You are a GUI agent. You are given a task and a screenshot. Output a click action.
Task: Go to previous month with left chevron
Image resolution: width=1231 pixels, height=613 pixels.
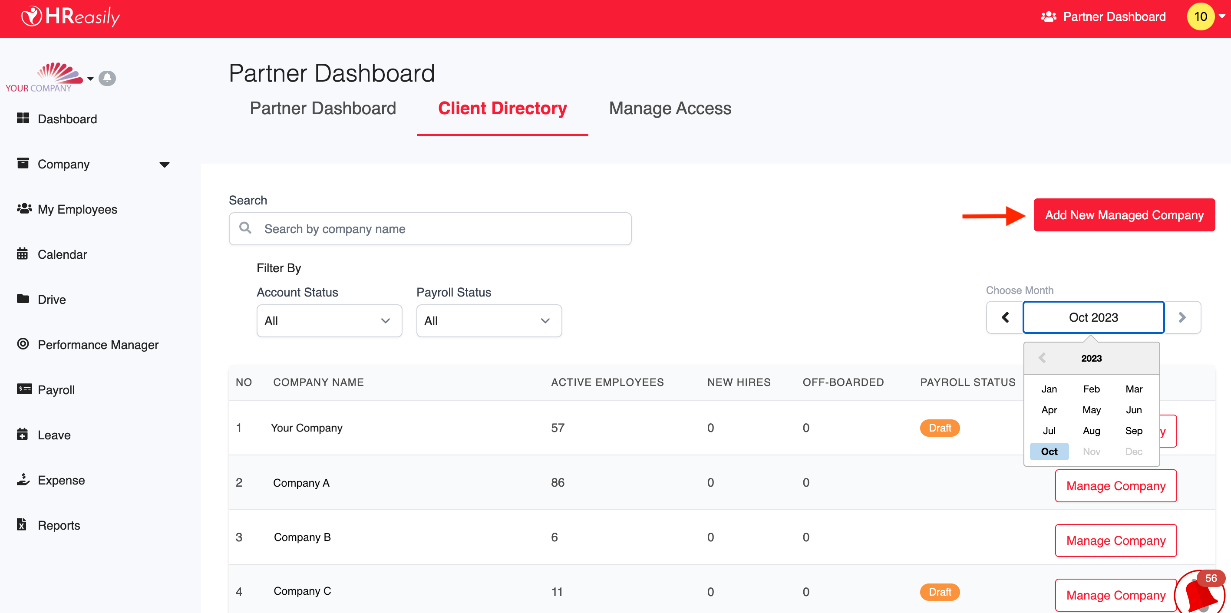pyautogui.click(x=1005, y=317)
